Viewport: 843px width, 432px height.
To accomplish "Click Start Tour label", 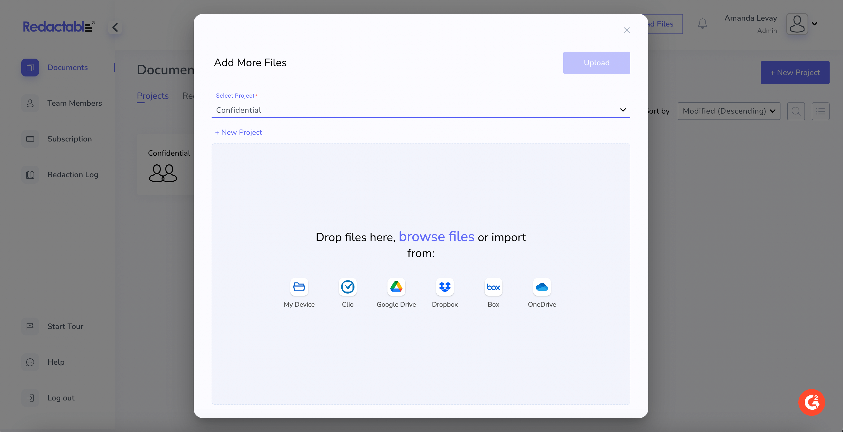I will click(x=65, y=326).
